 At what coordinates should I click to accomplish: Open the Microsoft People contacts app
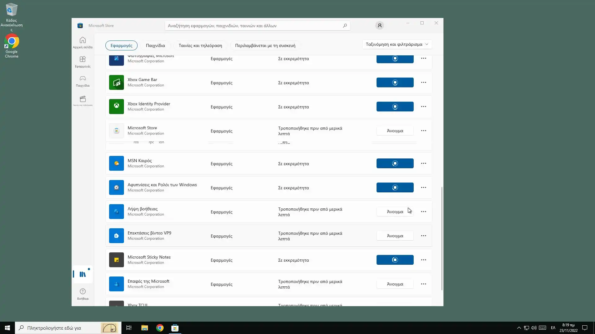tap(395, 284)
